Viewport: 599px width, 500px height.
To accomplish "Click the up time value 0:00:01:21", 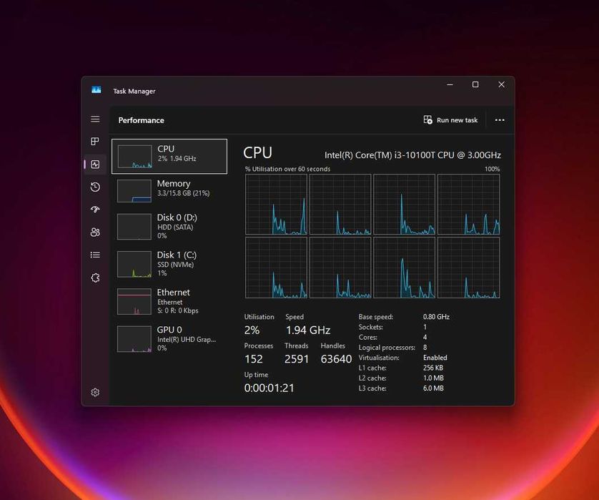I will coord(269,388).
